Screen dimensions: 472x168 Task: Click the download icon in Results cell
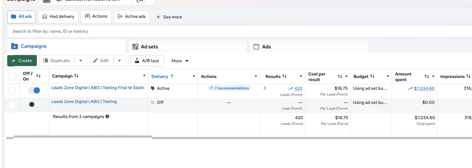tap(265, 88)
